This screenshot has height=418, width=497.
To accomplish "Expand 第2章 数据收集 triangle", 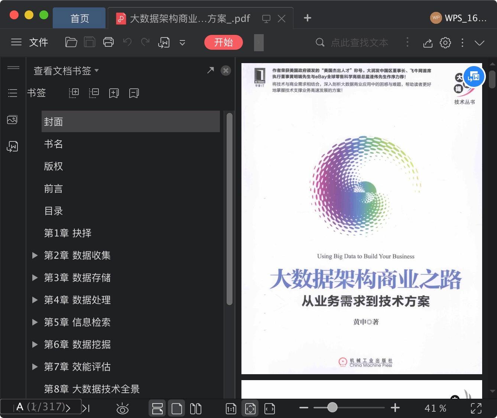I will pos(35,255).
